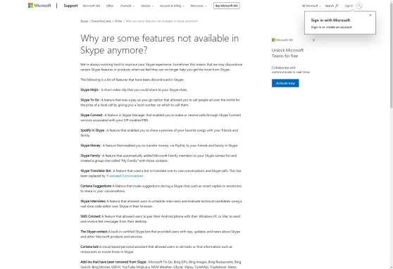This screenshot has height=269, width=393.
Task: Close the Sign in with Microsoft popup
Action: coord(370,15)
